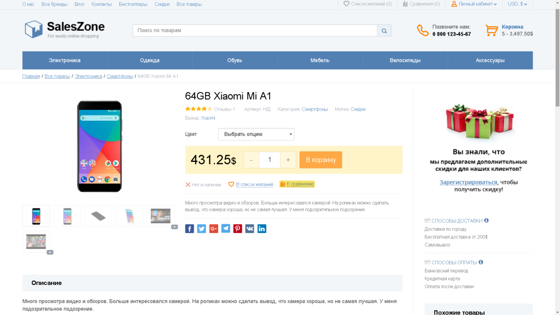This screenshot has width=560, height=315.
Task: Open the Электроника category menu
Action: pyautogui.click(x=65, y=60)
